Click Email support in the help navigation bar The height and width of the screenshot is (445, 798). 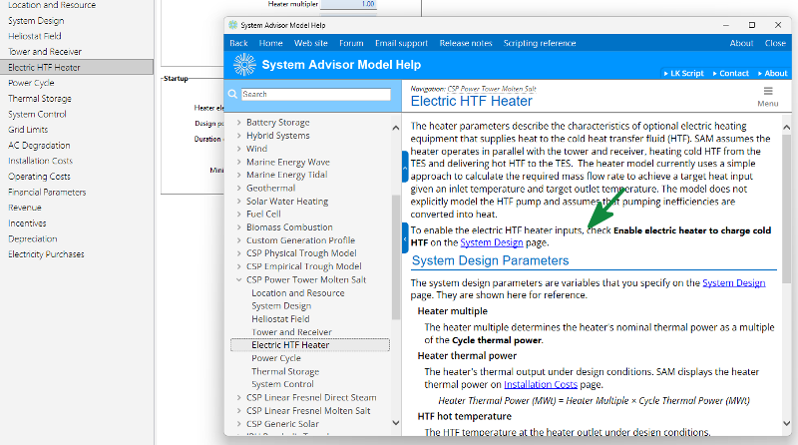pyautogui.click(x=402, y=43)
